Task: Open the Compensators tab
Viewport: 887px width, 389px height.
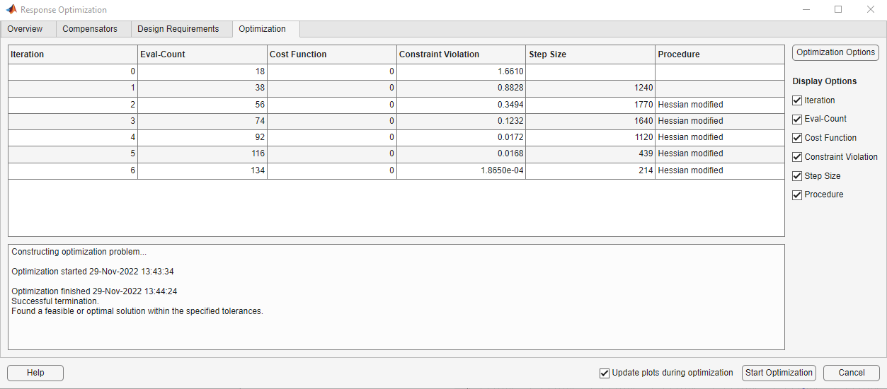Action: click(x=90, y=29)
